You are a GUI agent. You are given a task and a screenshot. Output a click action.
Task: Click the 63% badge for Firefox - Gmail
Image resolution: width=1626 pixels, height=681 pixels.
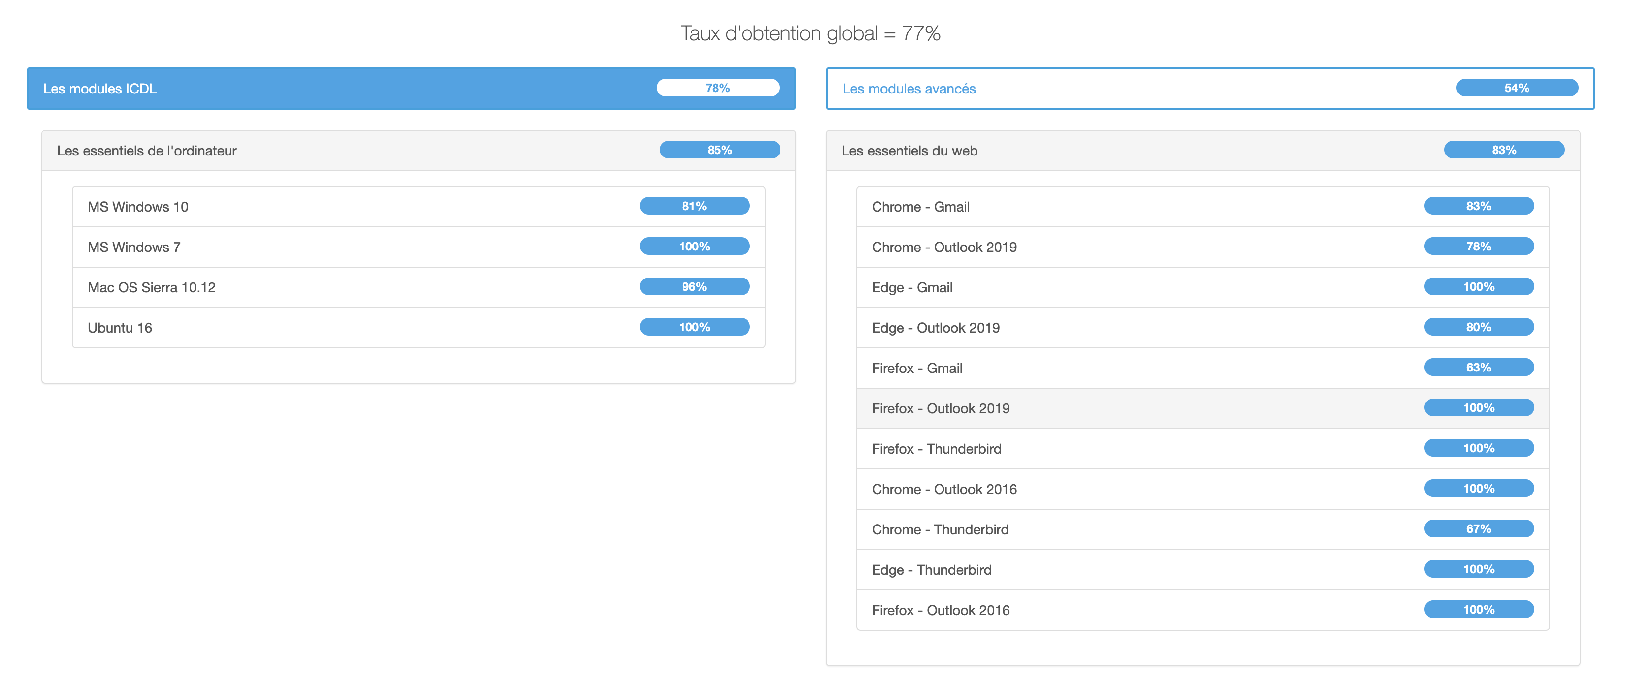tap(1478, 368)
